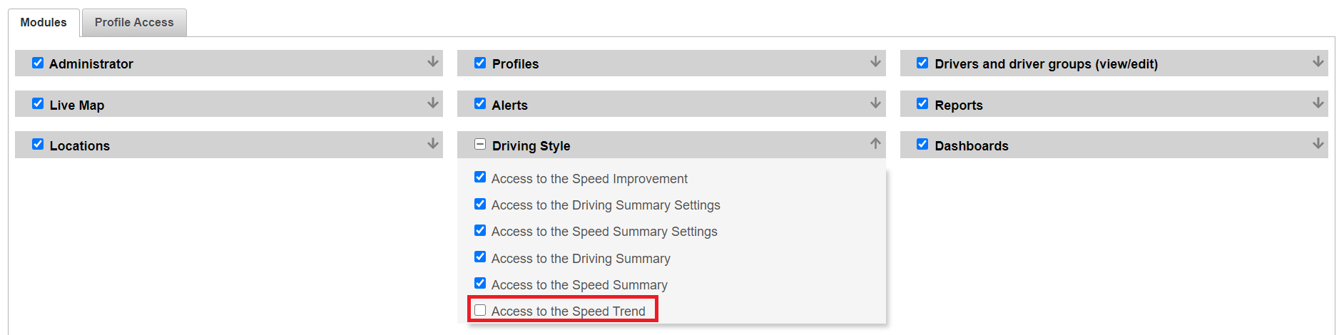Uncheck Access to the Driving Summary Settings
Screen dimensions: 1339x335
point(480,204)
